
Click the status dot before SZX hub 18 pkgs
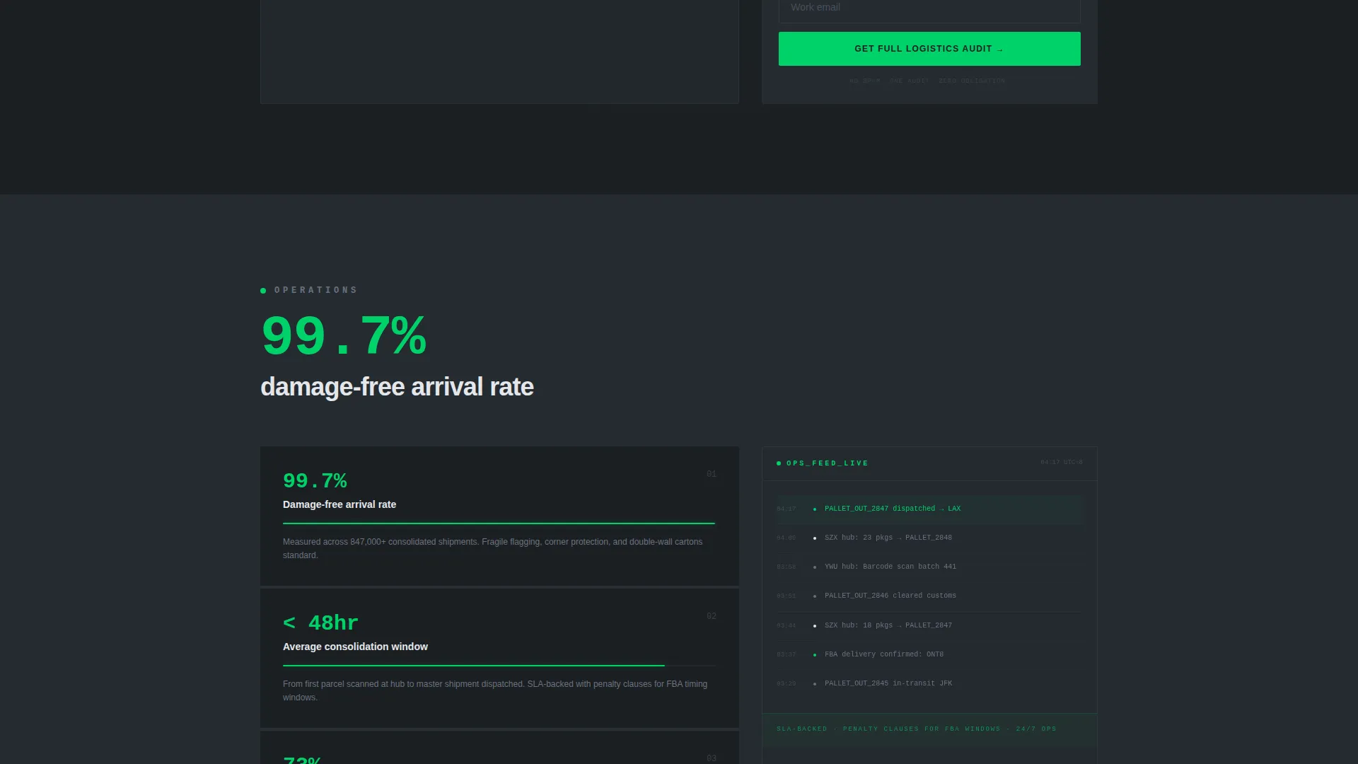815,626
